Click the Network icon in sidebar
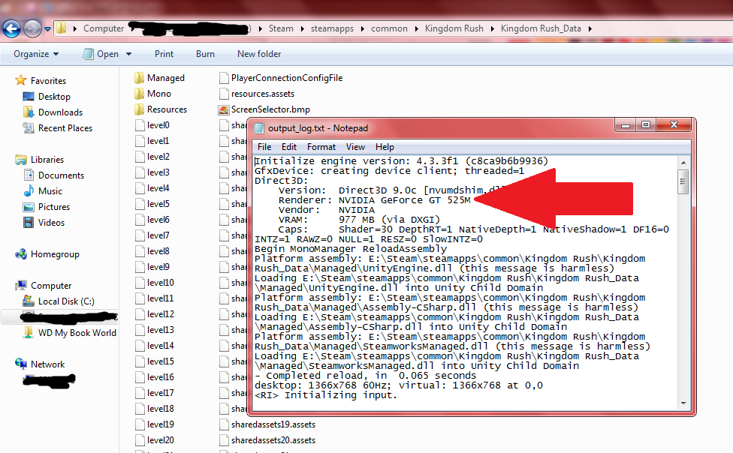This screenshot has height=453, width=733. (20, 364)
